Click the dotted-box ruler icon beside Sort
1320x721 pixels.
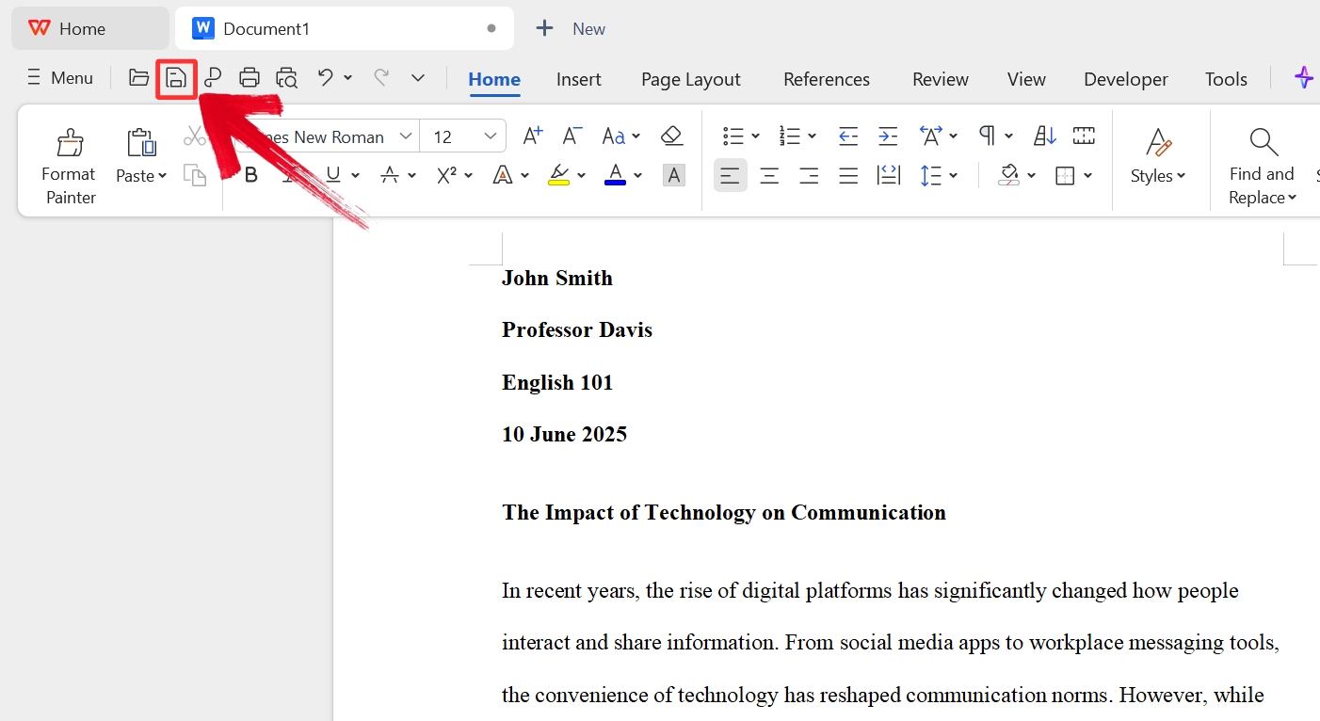coord(1084,136)
